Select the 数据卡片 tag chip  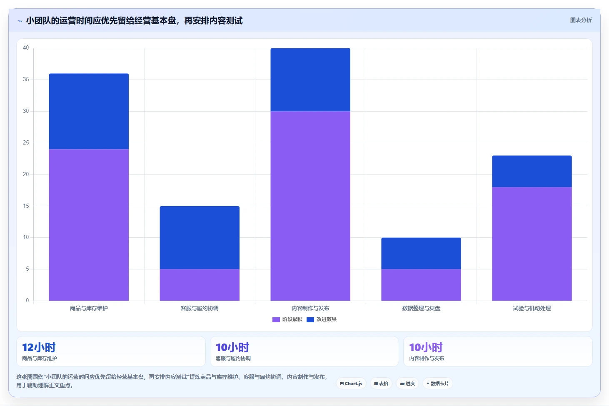coord(438,384)
